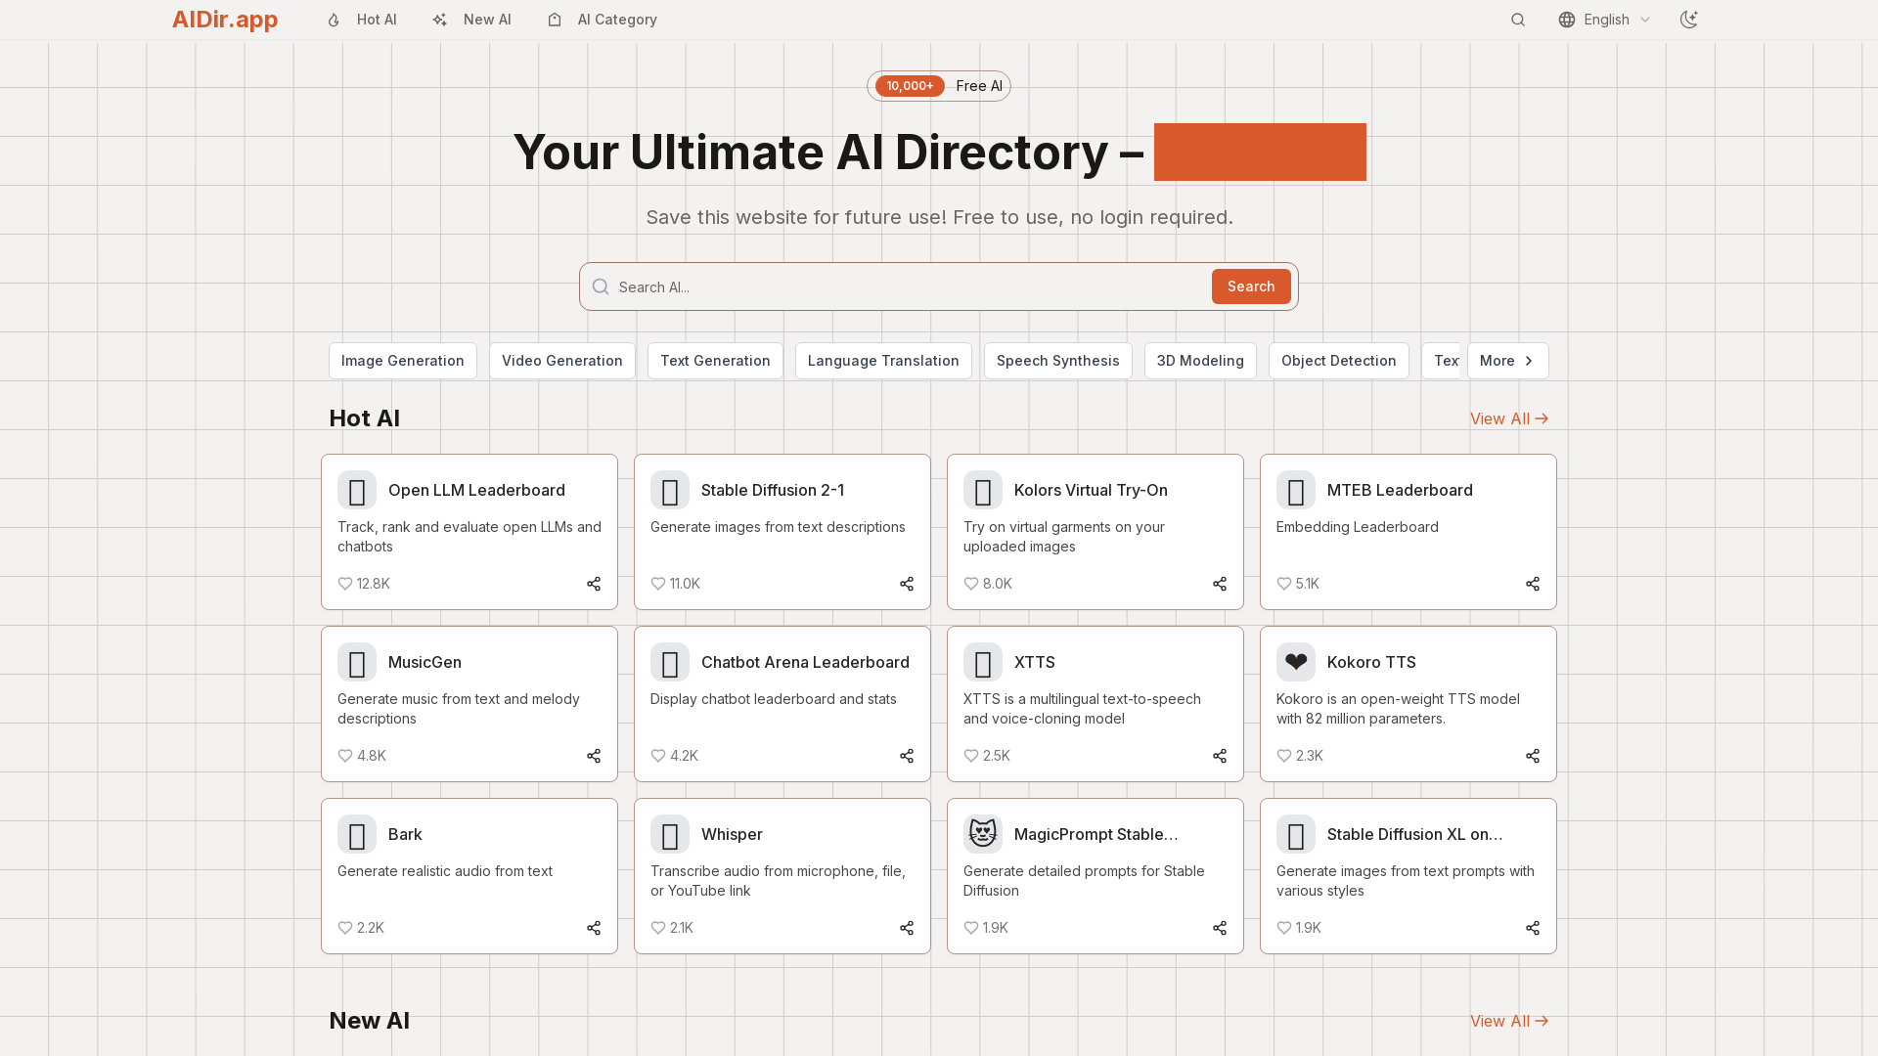Expand the More categories button
Screen dimensions: 1878x1056
click(1508, 361)
